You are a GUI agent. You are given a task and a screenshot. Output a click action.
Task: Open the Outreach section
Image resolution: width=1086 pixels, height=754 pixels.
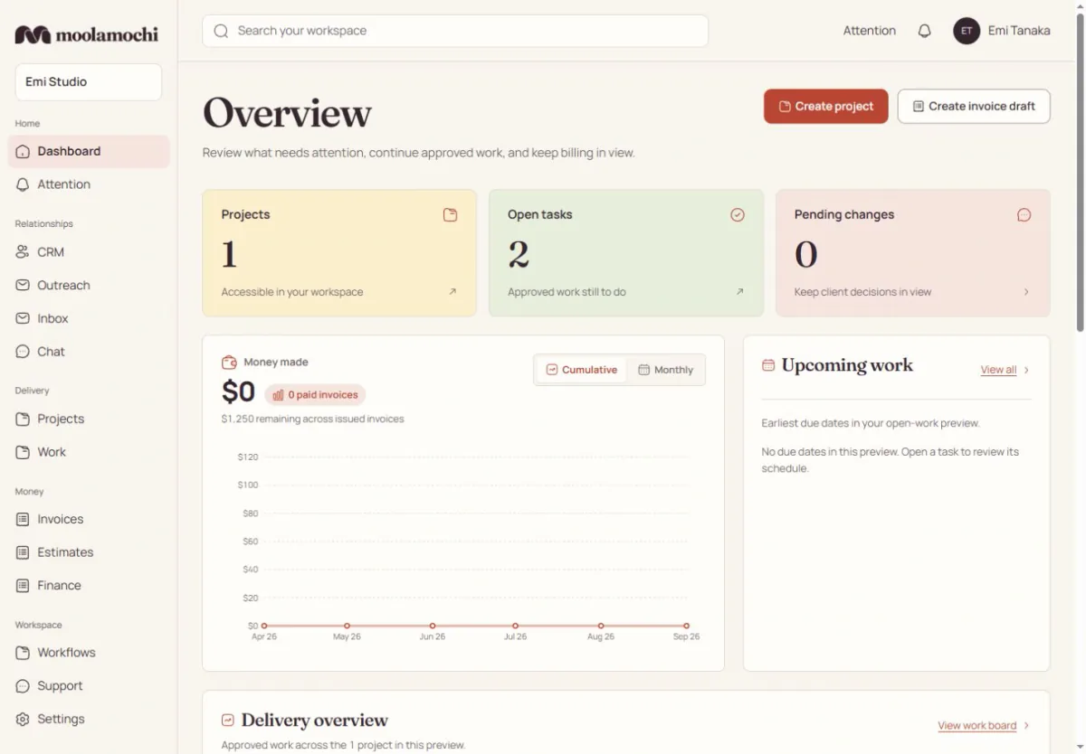click(89, 285)
